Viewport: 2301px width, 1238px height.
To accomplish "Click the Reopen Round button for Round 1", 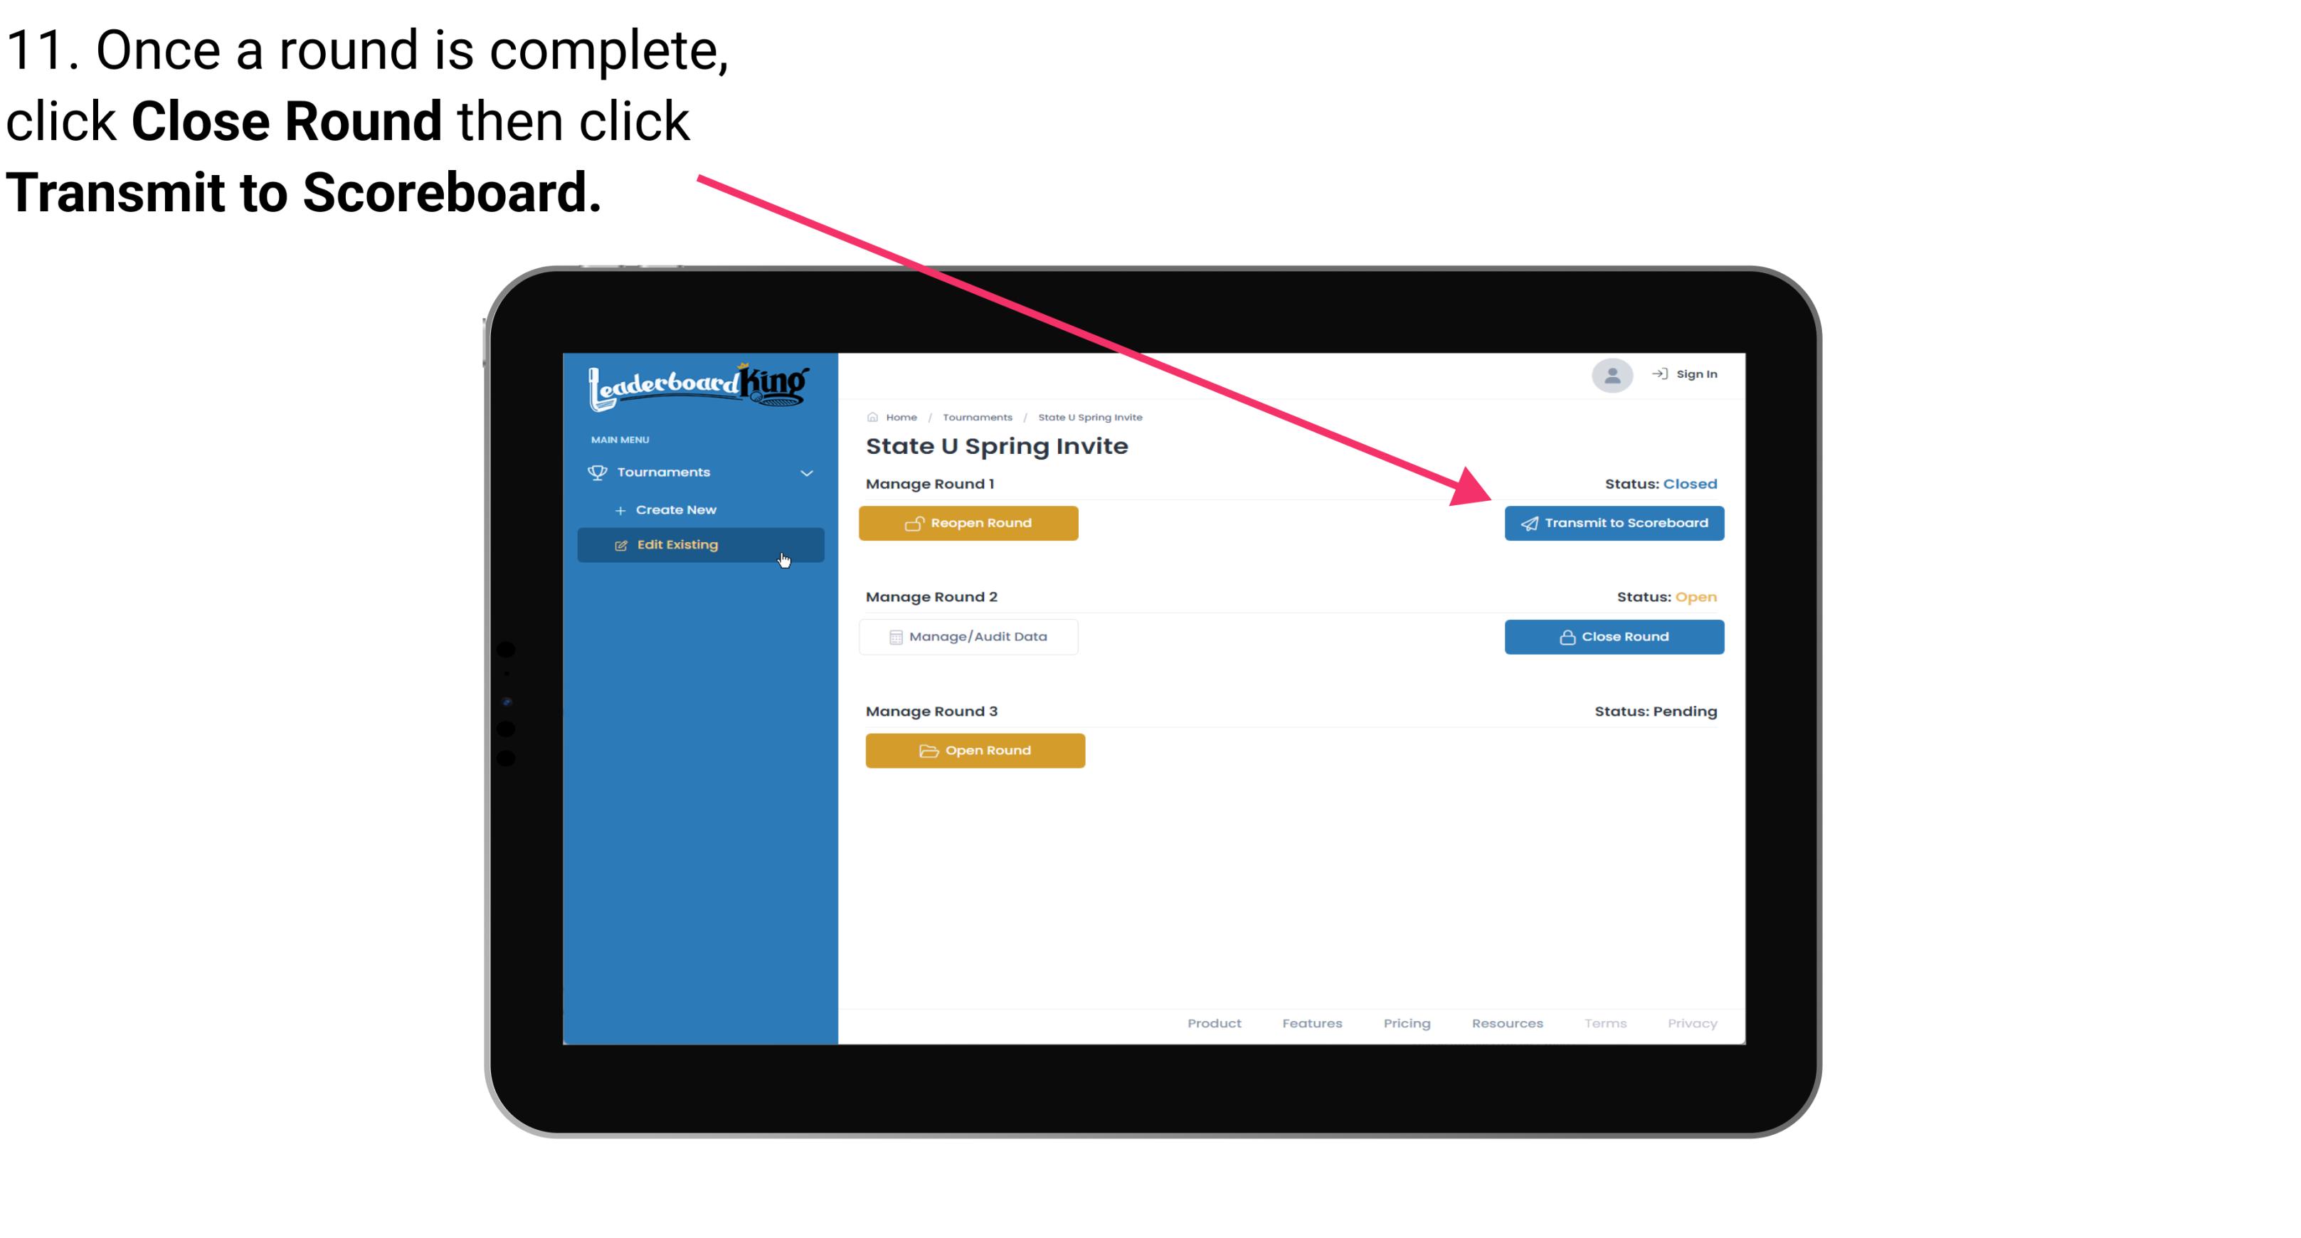I will [970, 523].
